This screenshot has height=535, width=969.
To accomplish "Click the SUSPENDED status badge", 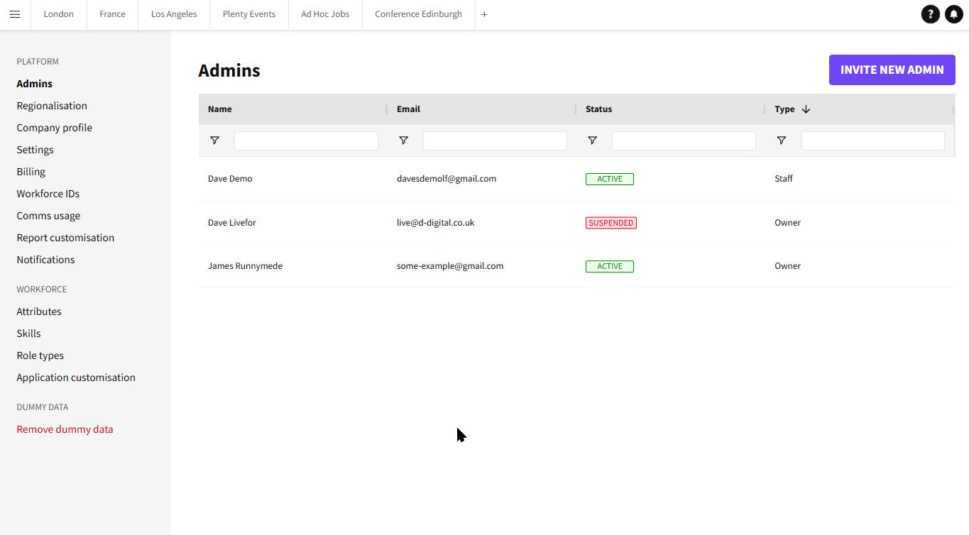I will [x=611, y=223].
